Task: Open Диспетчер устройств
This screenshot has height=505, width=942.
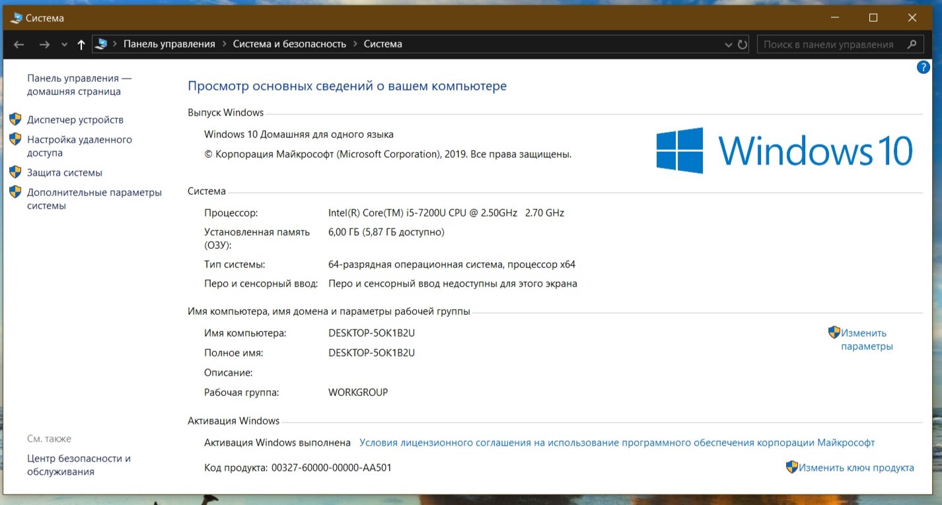Action: coord(75,119)
